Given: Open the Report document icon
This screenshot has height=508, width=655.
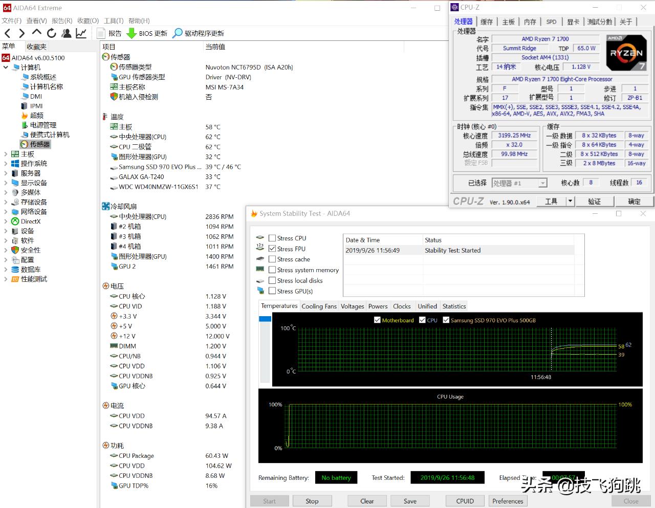Looking at the screenshot, I should coord(101,33).
